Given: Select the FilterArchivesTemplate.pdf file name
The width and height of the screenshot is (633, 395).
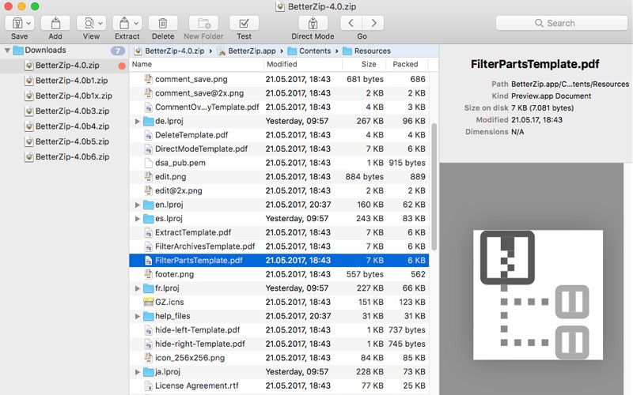Looking at the screenshot, I should coord(205,246).
